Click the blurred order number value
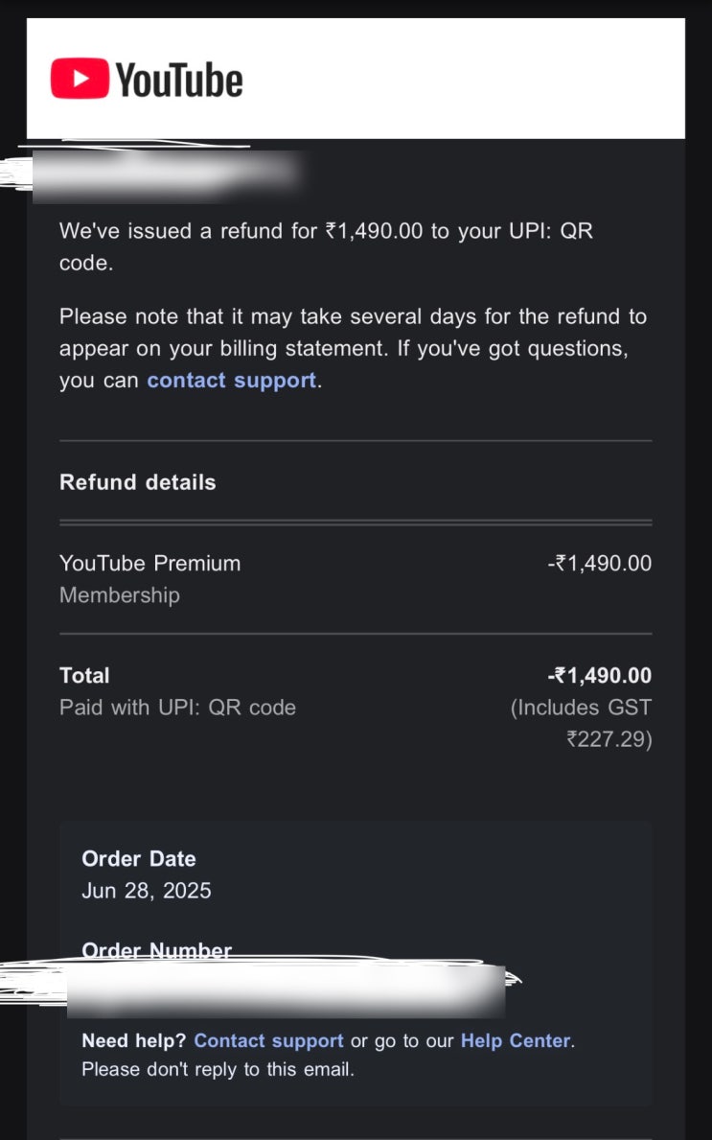 (287, 989)
